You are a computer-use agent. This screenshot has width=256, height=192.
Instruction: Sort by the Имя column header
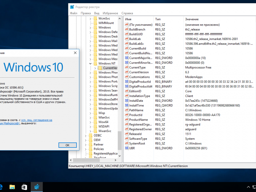[x=139, y=19]
